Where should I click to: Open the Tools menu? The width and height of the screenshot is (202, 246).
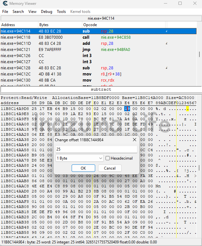[x=61, y=12]
